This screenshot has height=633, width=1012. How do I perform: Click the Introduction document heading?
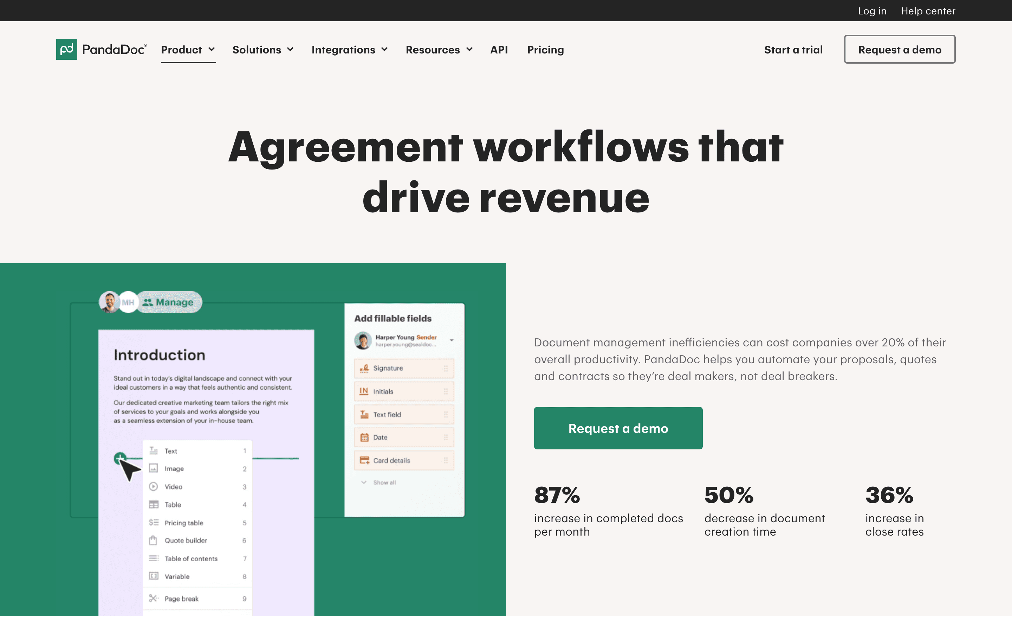159,355
